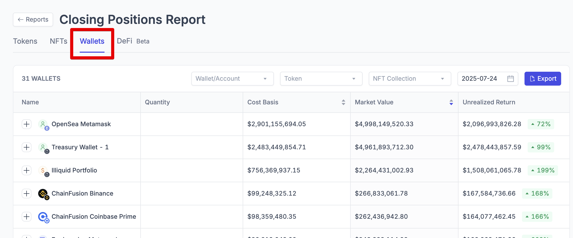Click the Export button
Screen dimensions: 573x238
coord(543,79)
